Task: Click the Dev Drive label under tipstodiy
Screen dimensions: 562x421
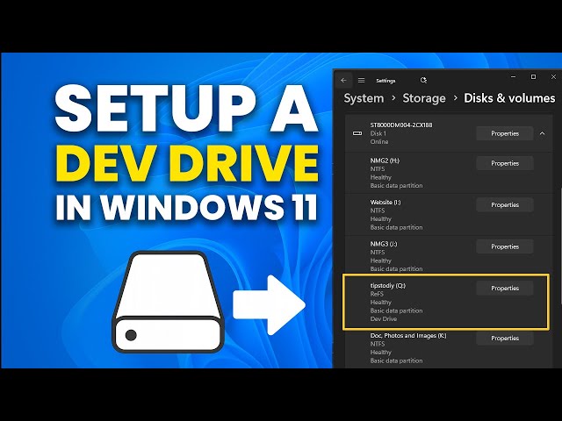Action: click(x=384, y=319)
